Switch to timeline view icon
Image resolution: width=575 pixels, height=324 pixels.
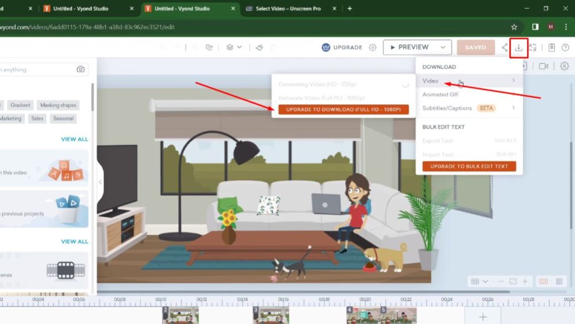click(x=543, y=281)
